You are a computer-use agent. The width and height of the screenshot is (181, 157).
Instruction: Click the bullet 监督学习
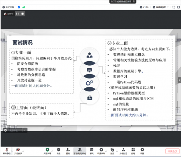tap(120, 76)
